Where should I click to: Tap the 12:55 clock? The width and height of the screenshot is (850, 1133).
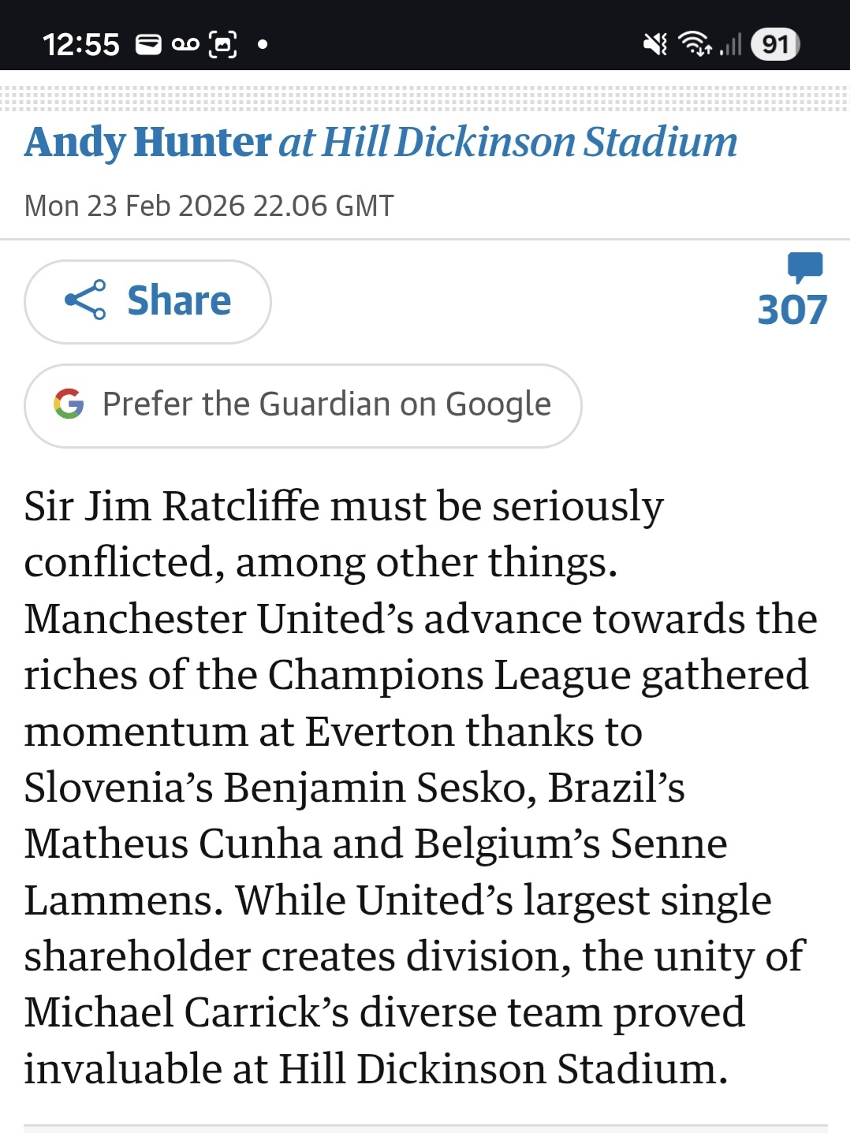80,44
